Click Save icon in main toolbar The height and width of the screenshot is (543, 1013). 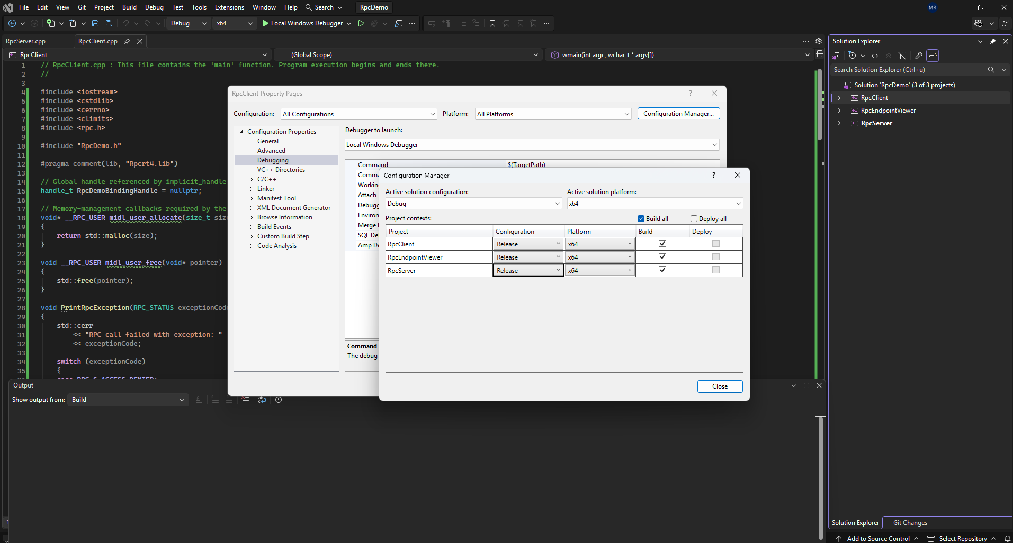[x=95, y=23]
